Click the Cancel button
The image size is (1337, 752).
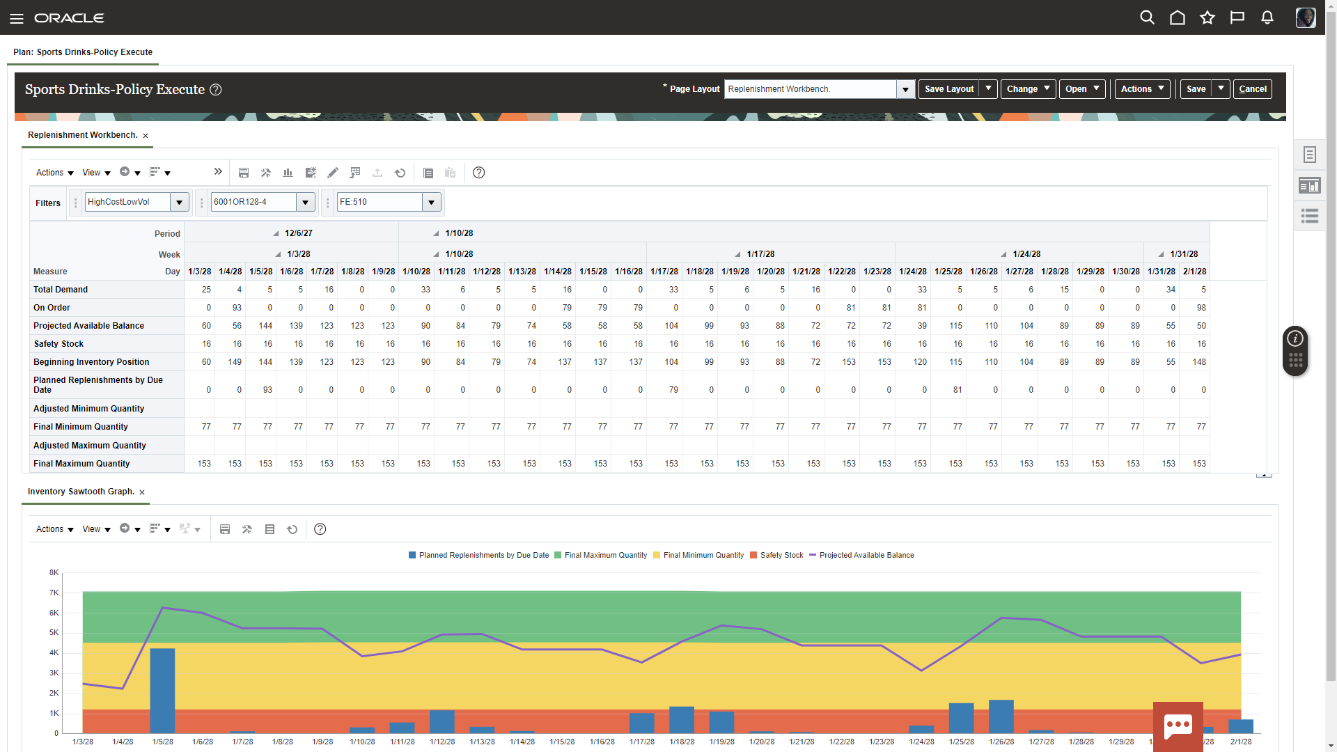point(1252,89)
